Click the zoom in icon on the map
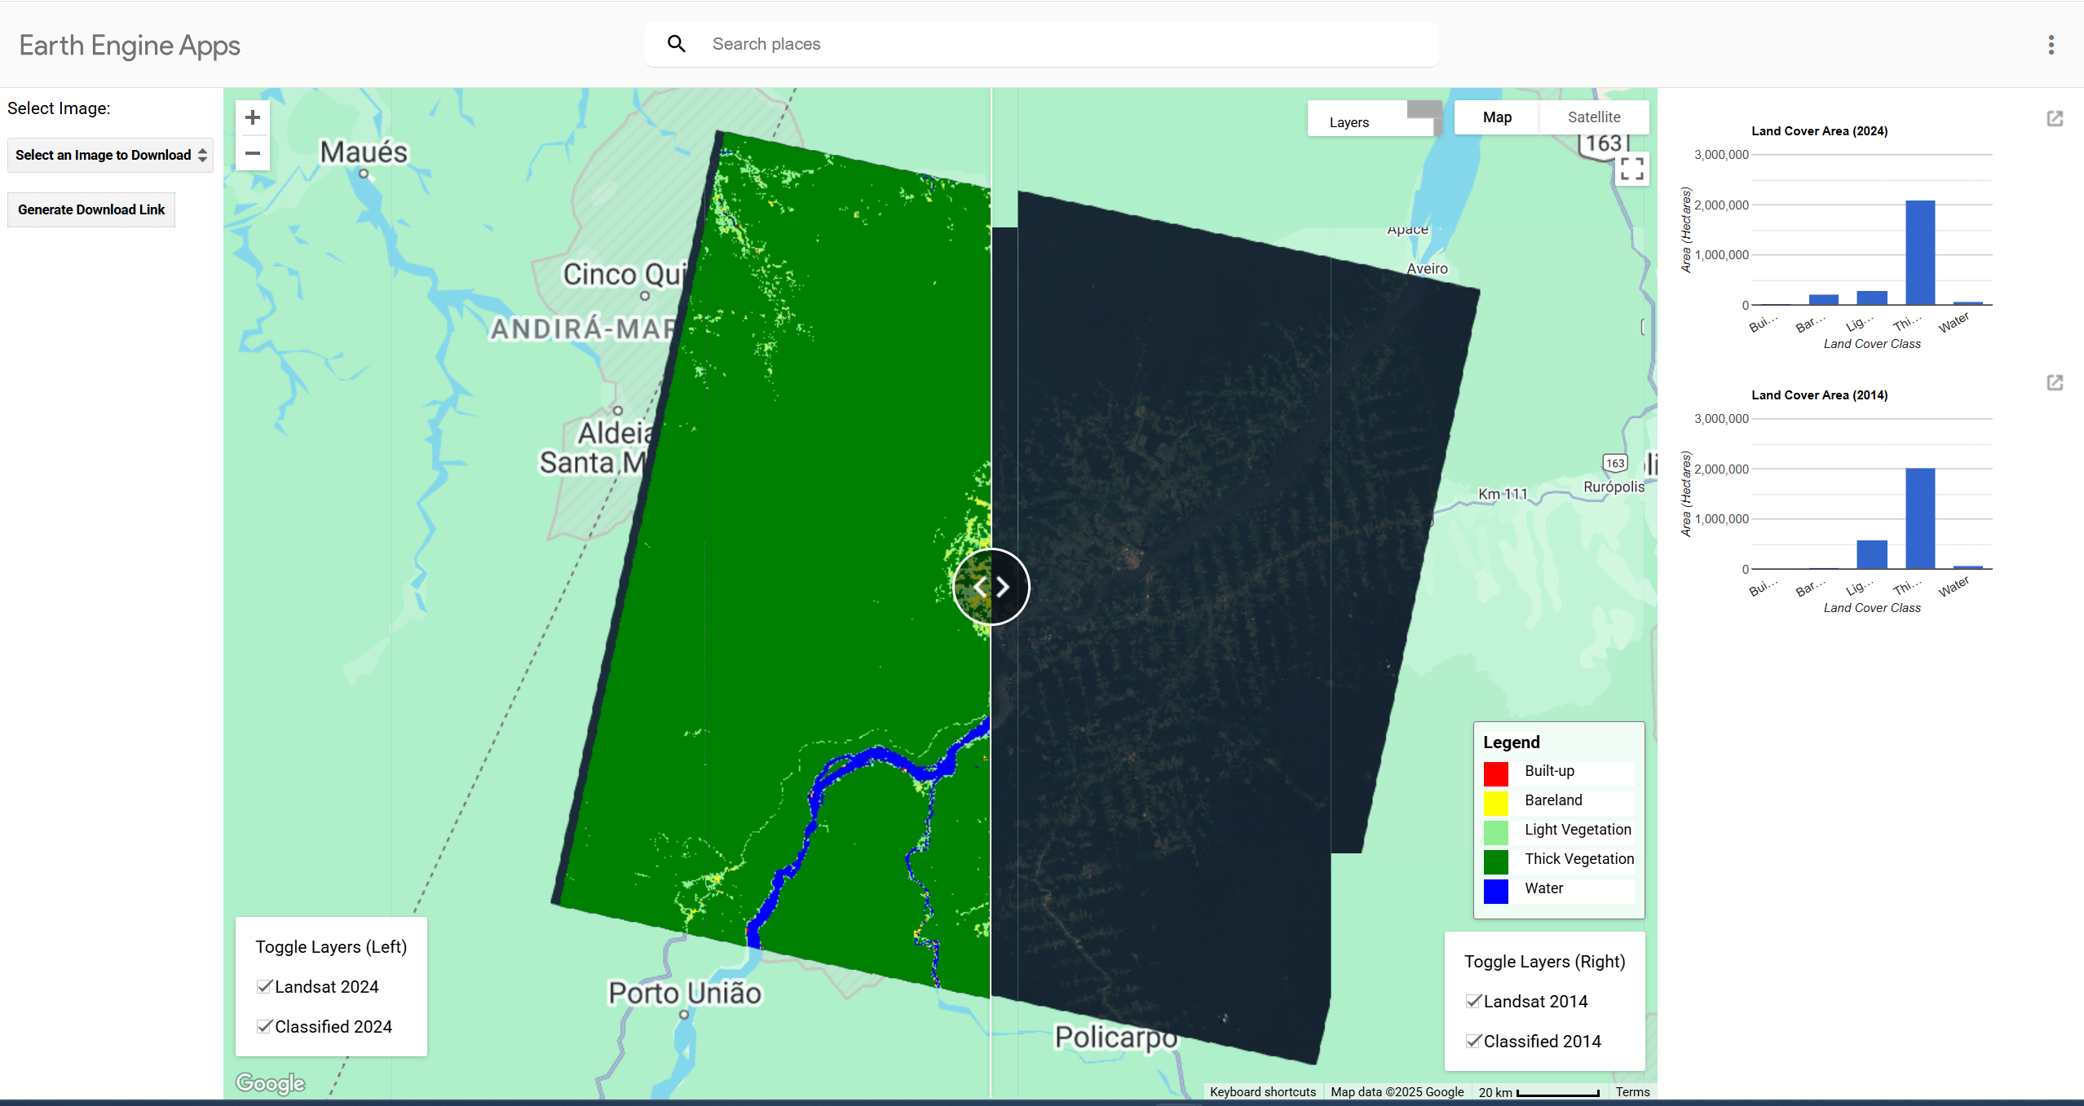Viewport: 2084px width, 1106px height. coord(253,117)
